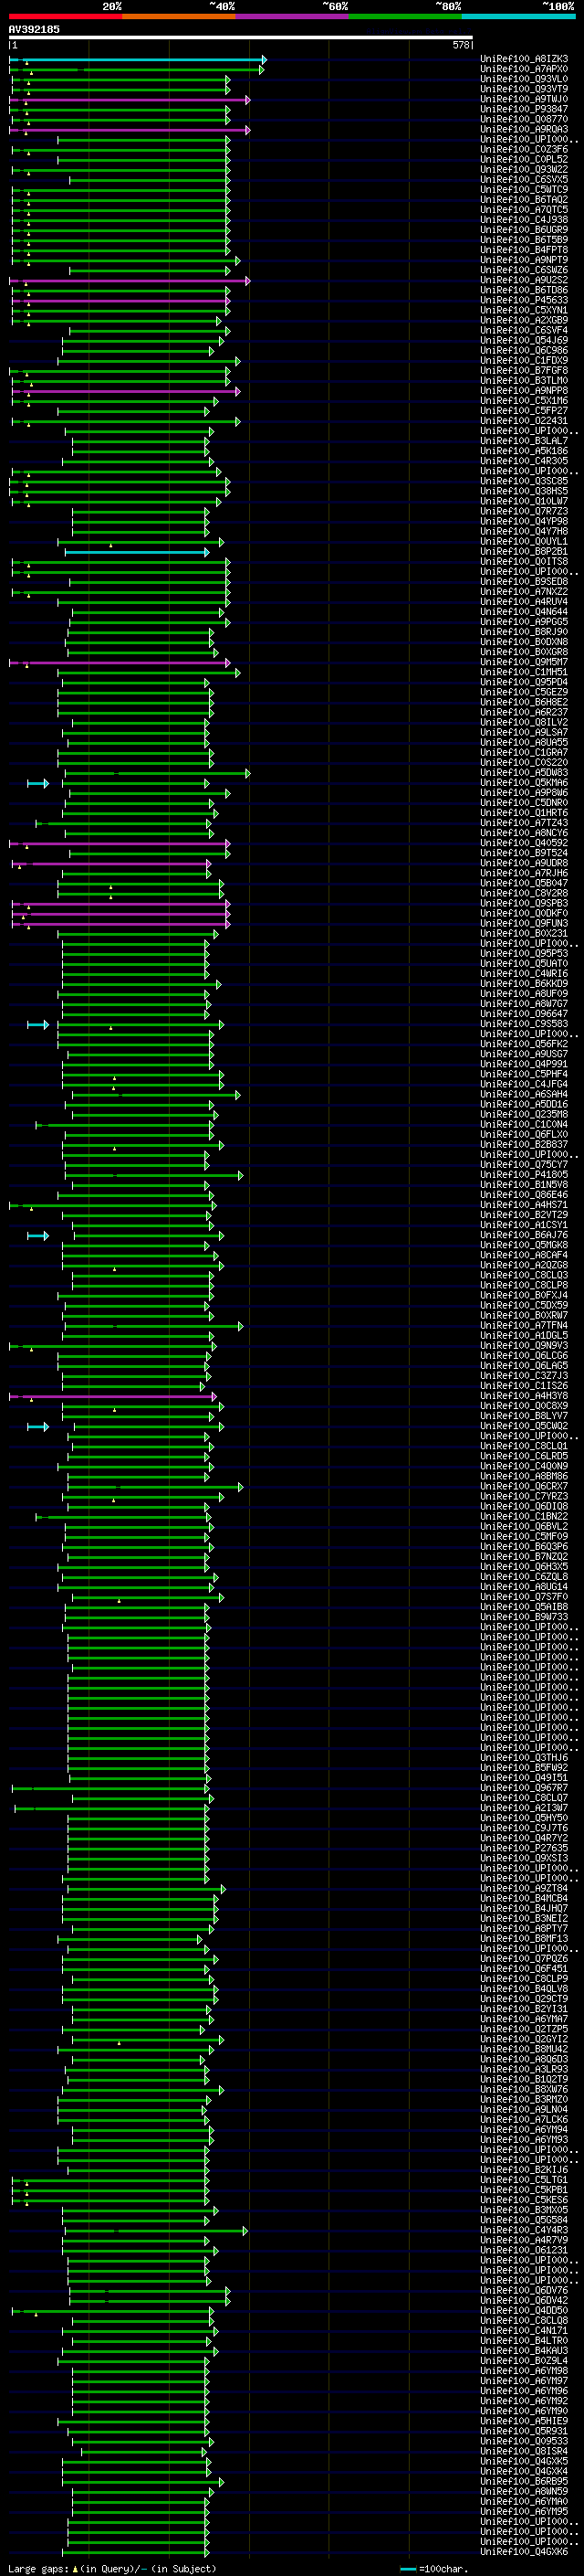Select the cyan alignment bar for A8IZK3

point(138,60)
